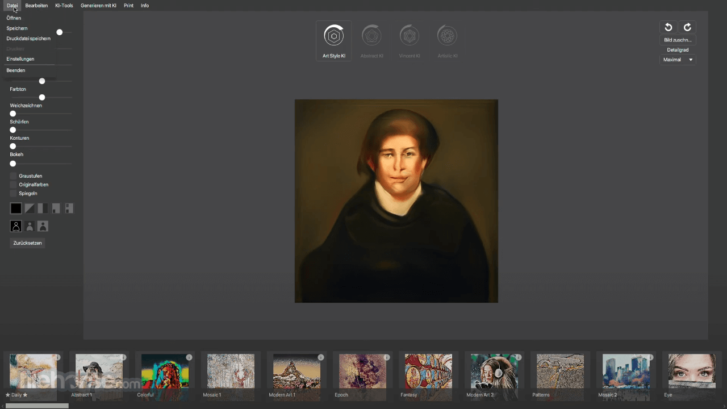Click the portrait painting on the canvas
The image size is (727, 409).
(x=396, y=201)
